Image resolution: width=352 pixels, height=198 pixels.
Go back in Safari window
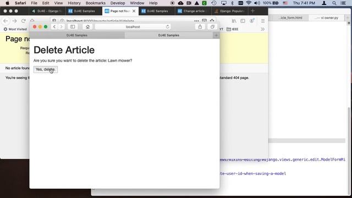[x=54, y=27]
